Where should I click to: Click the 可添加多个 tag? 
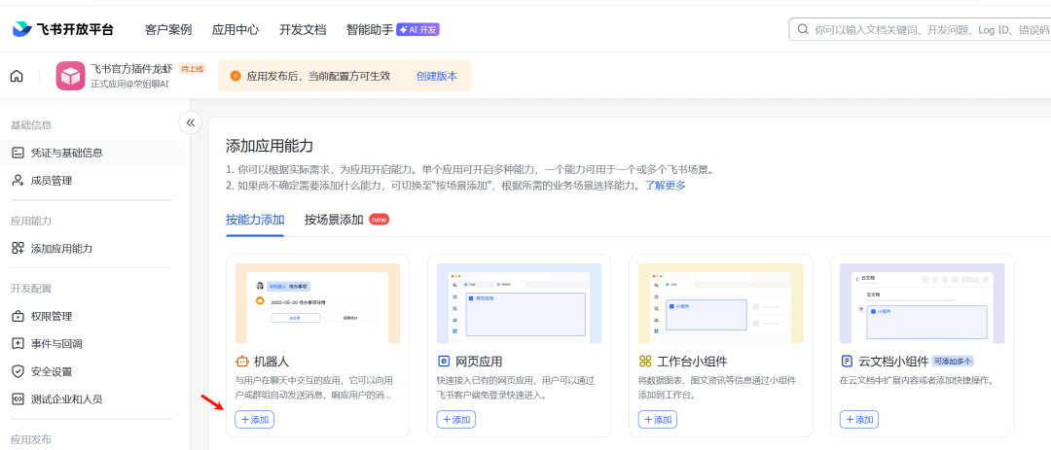point(953,362)
